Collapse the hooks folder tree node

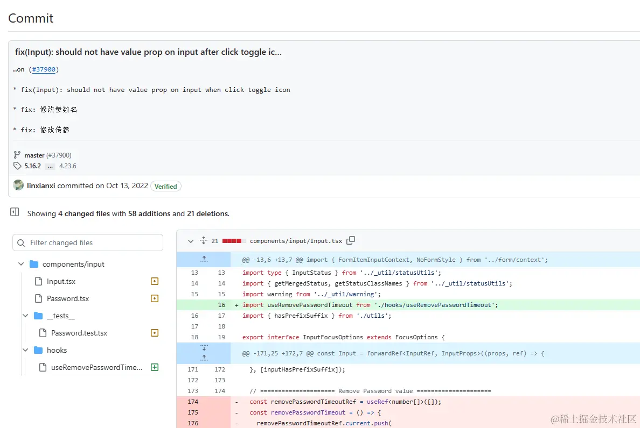[25, 350]
